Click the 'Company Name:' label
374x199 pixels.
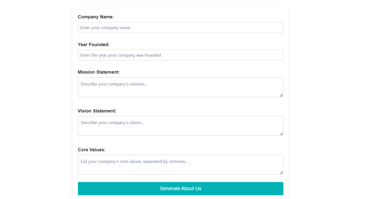click(x=96, y=17)
